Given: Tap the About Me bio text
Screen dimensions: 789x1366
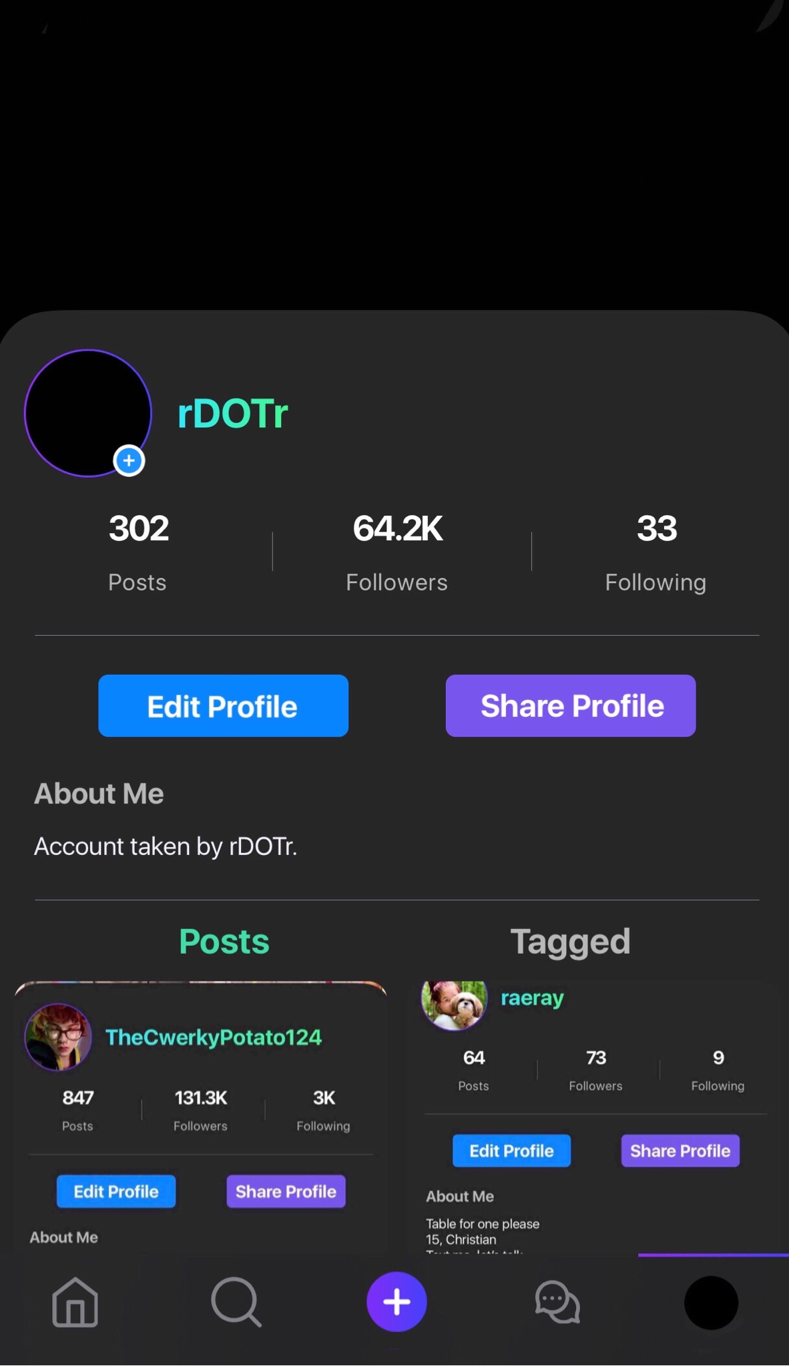Looking at the screenshot, I should (x=166, y=846).
